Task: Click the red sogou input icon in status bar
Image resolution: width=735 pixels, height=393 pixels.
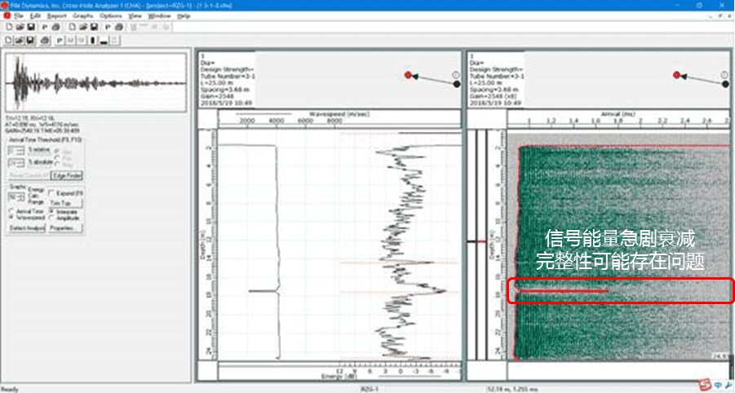Action: pyautogui.click(x=702, y=385)
